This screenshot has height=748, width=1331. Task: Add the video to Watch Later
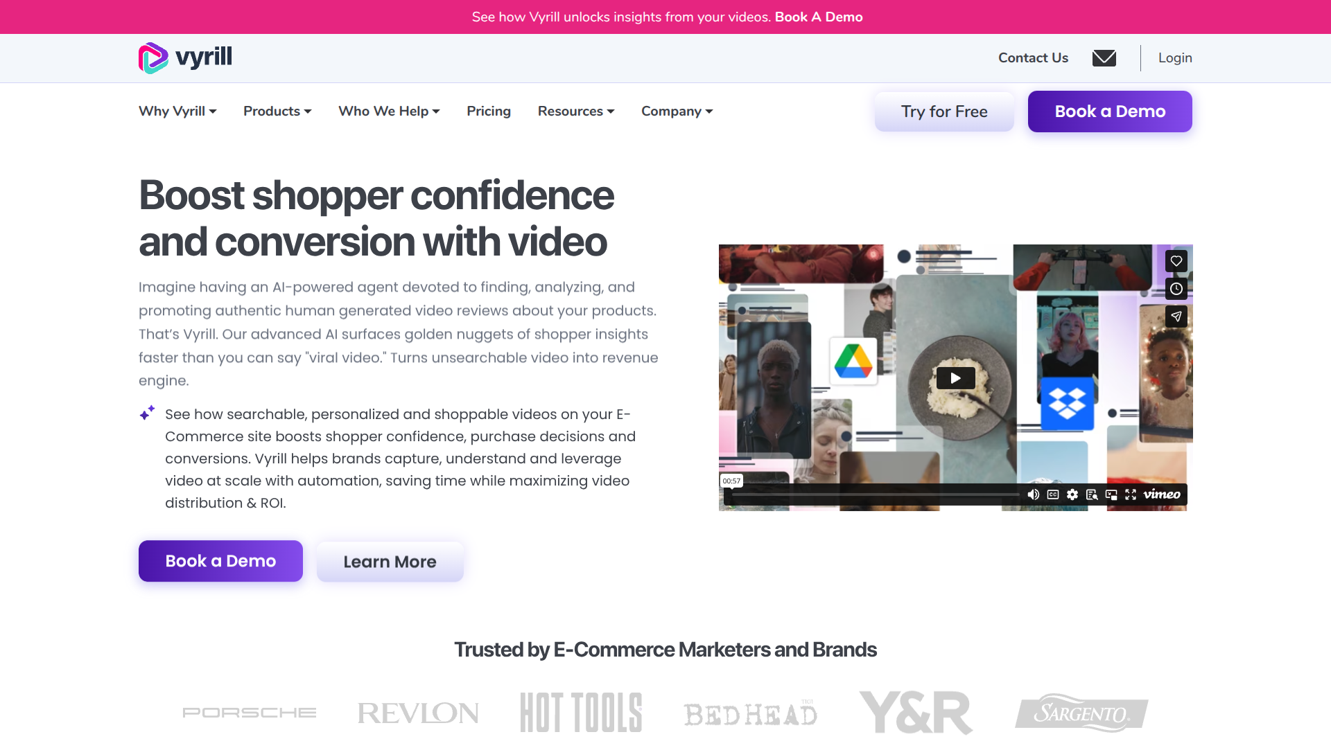pos(1176,290)
